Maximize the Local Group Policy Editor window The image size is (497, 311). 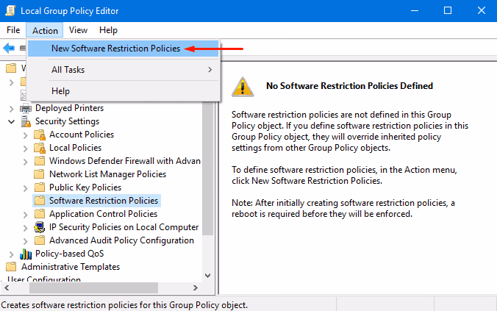click(448, 11)
